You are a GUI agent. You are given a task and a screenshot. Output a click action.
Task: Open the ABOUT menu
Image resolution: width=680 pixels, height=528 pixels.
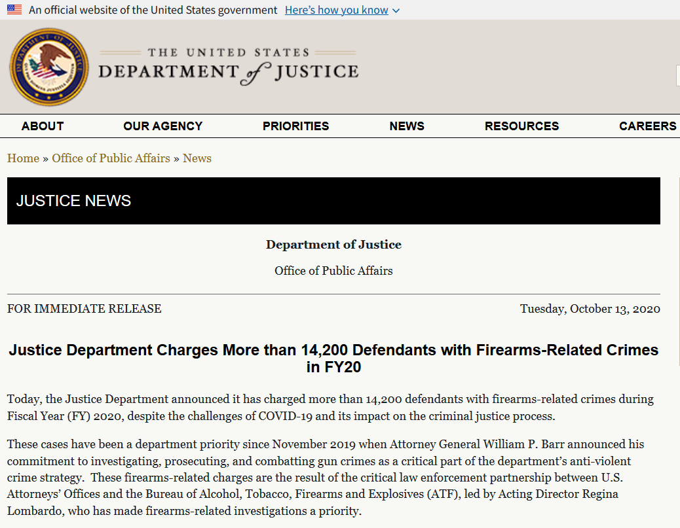43,126
